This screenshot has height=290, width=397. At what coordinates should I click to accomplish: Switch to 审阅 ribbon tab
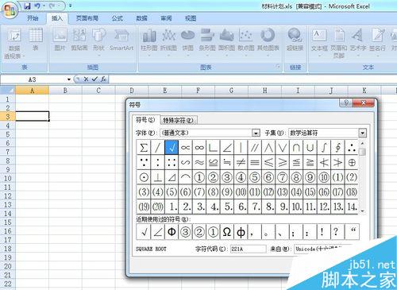click(166, 18)
